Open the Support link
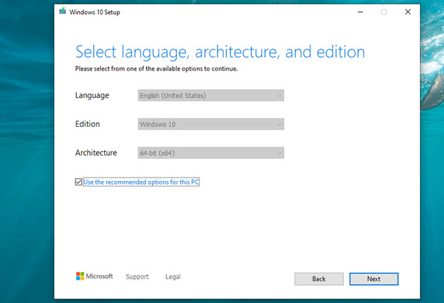 [137, 277]
